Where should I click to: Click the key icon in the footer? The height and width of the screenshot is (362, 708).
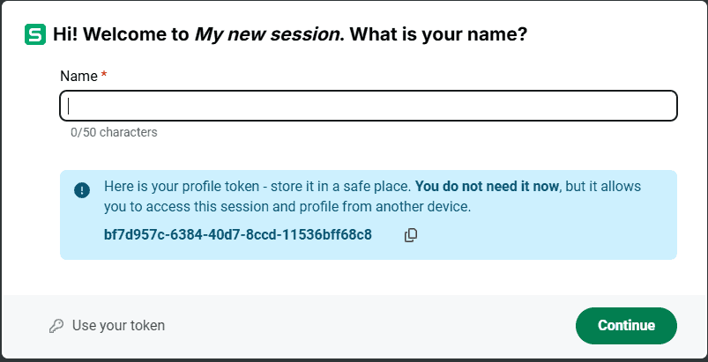(x=56, y=326)
